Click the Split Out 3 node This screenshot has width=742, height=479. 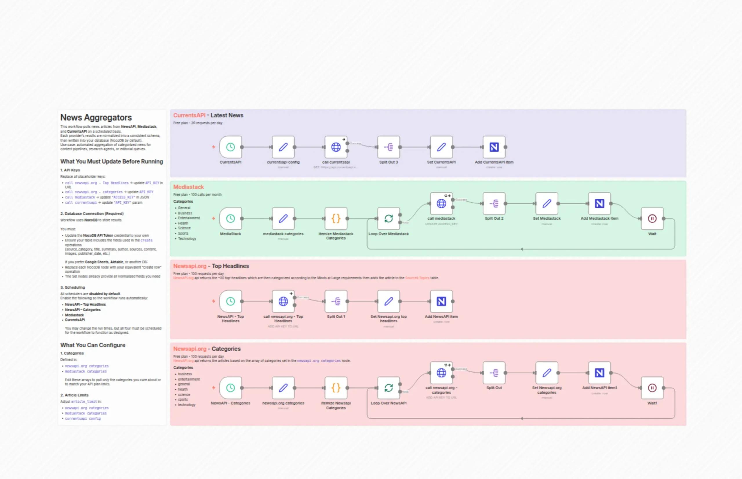click(388, 147)
